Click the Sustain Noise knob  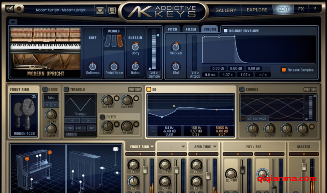point(135,67)
